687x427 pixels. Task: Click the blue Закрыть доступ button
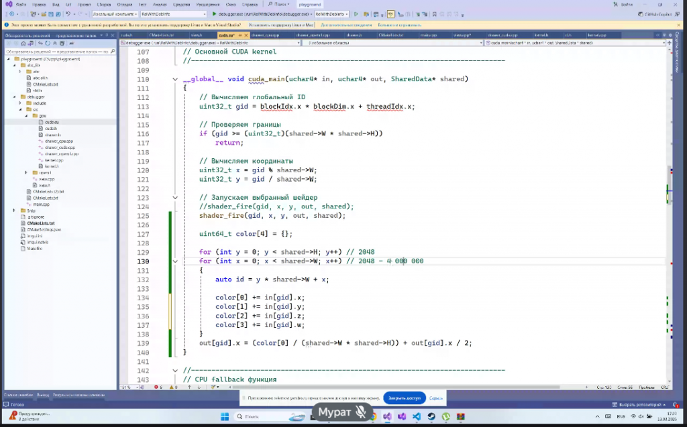coord(404,398)
